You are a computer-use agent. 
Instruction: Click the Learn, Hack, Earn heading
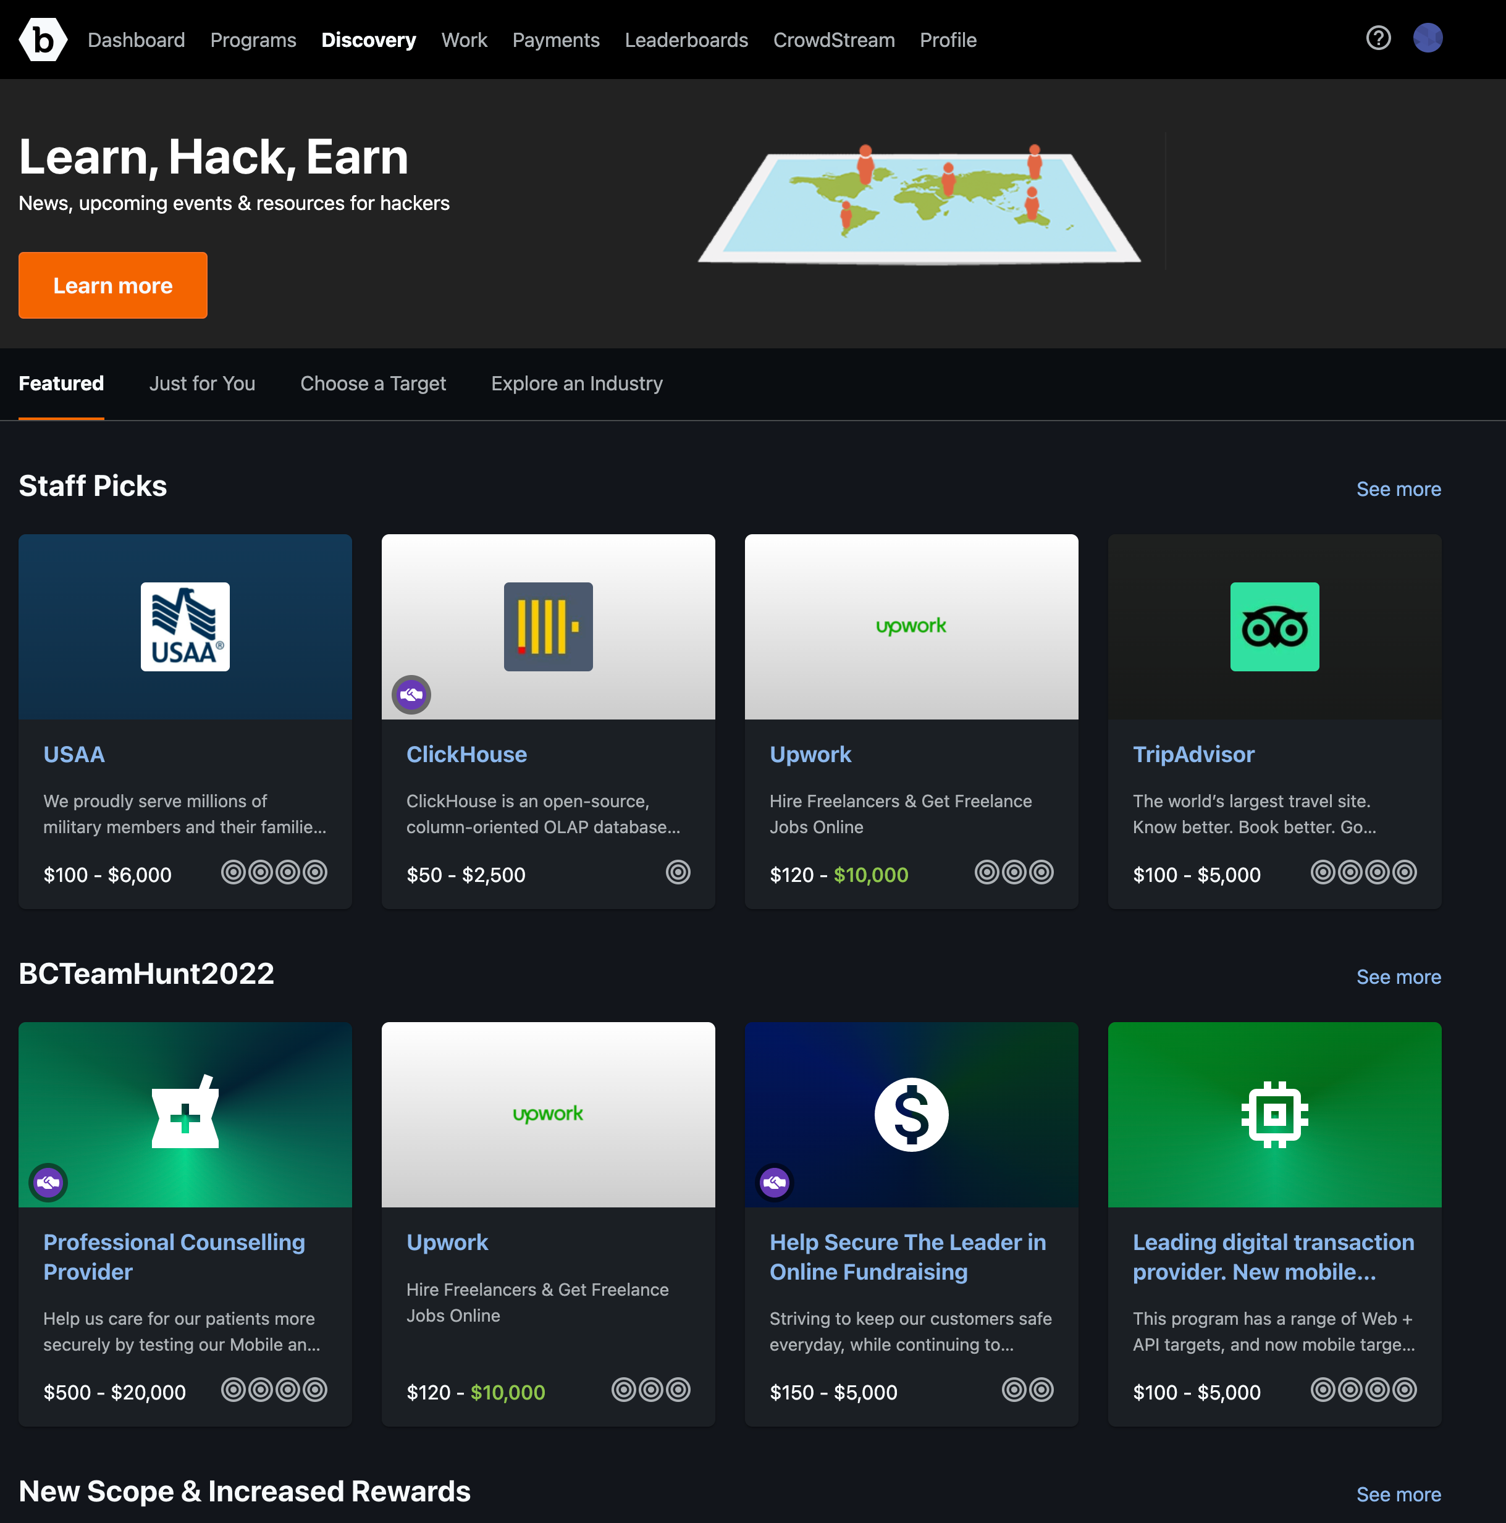pyautogui.click(x=214, y=156)
